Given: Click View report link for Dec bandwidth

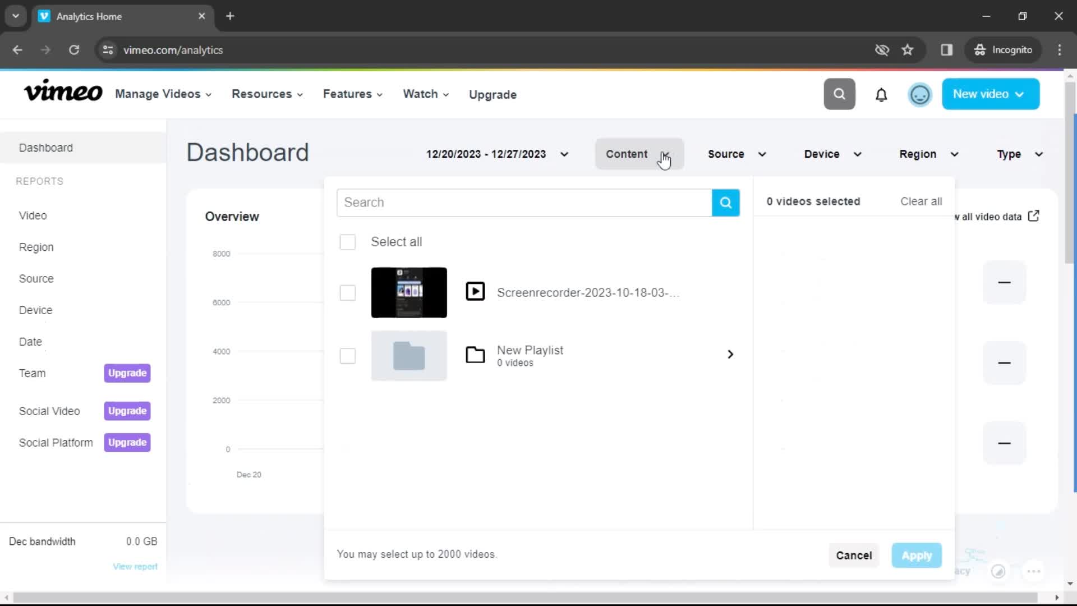Looking at the screenshot, I should coord(135,566).
